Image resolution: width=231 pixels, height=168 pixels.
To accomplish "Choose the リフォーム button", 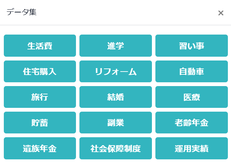I will click(x=115, y=72).
